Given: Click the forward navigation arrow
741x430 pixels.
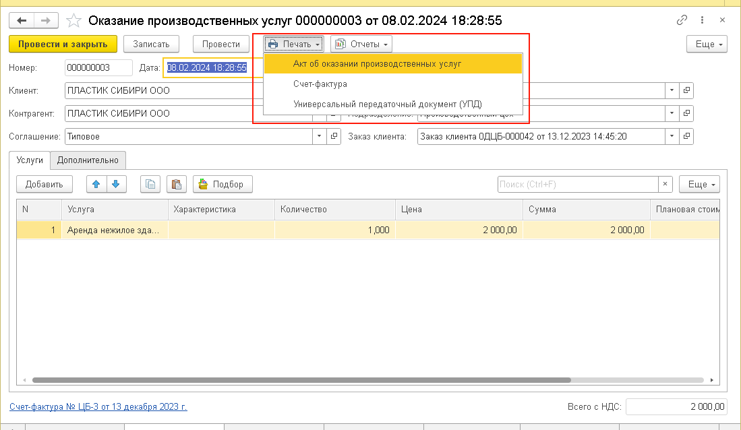Looking at the screenshot, I should (x=46, y=21).
